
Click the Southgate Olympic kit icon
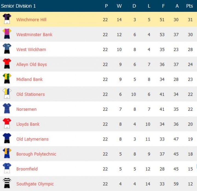(x=7, y=183)
